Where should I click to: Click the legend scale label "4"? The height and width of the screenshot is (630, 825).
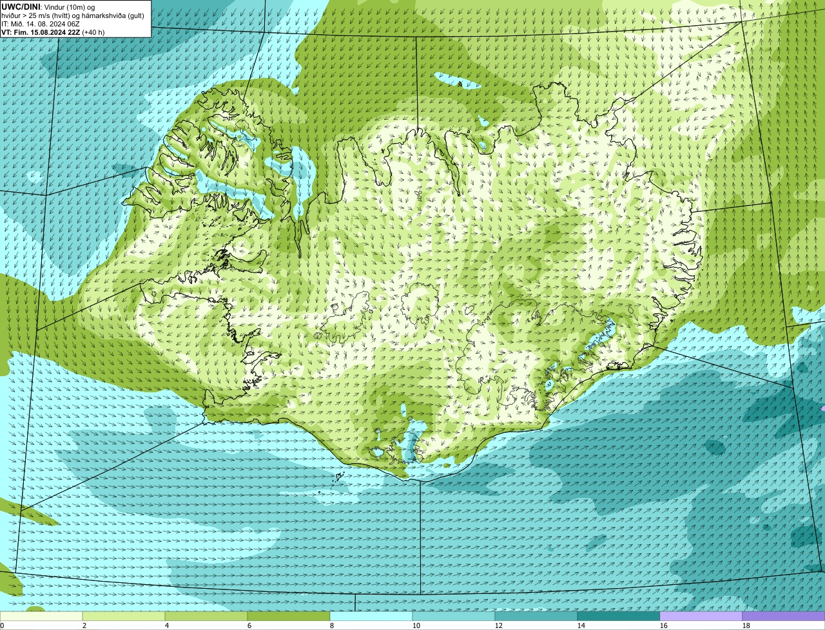pyautogui.click(x=167, y=625)
